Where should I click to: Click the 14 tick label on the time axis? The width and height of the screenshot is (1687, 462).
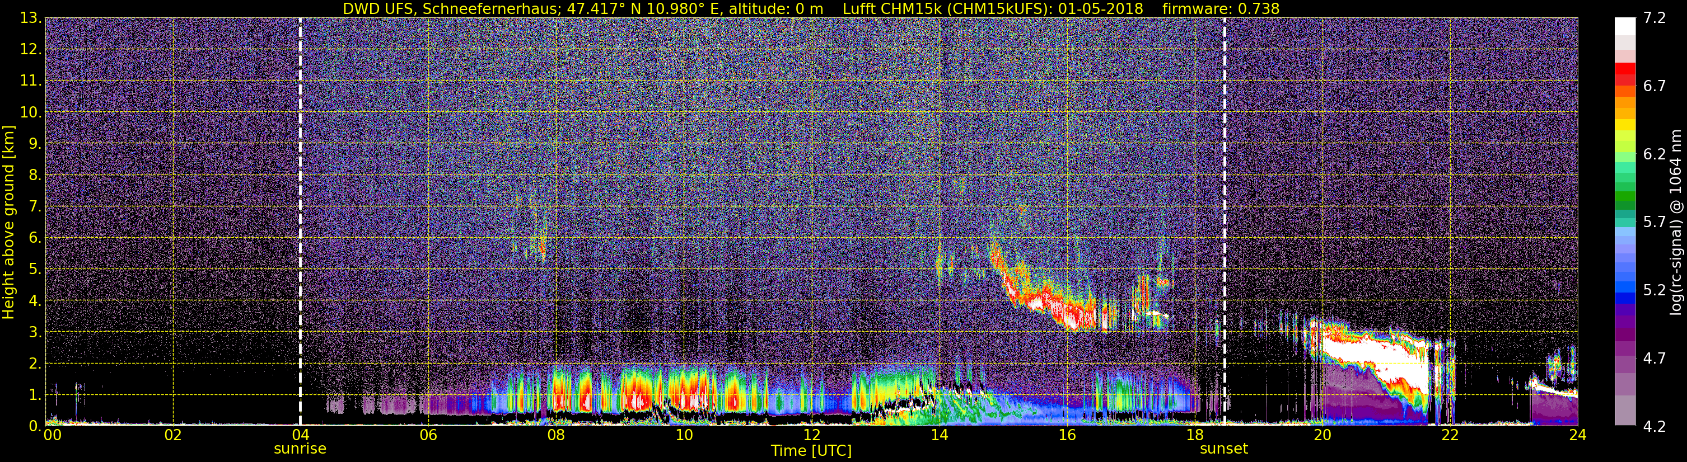point(939,435)
